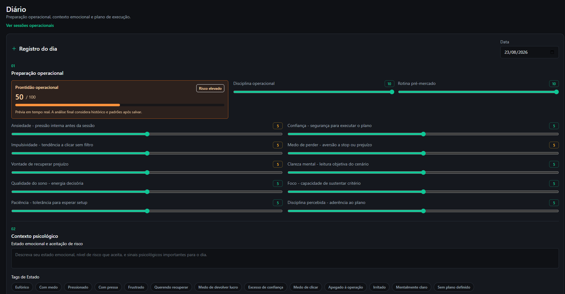Click the Foco slider handle
565x294 pixels.
pos(423,192)
